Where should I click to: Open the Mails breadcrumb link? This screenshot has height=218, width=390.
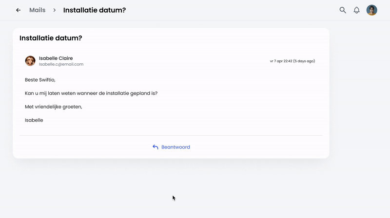(38, 10)
